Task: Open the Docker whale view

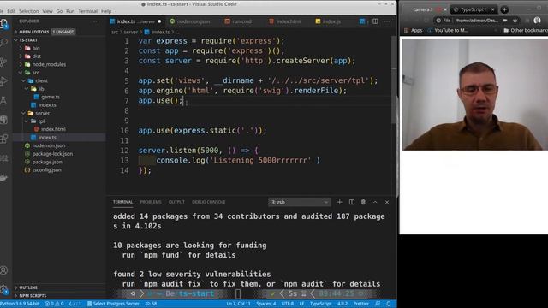Action: (x=3, y=178)
